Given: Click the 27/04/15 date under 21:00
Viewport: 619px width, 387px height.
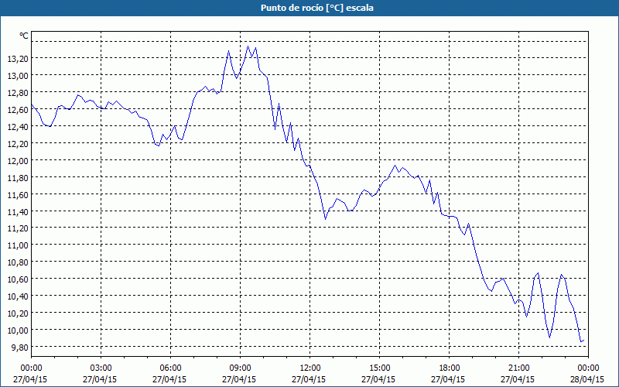Looking at the screenshot, I should coord(518,379).
